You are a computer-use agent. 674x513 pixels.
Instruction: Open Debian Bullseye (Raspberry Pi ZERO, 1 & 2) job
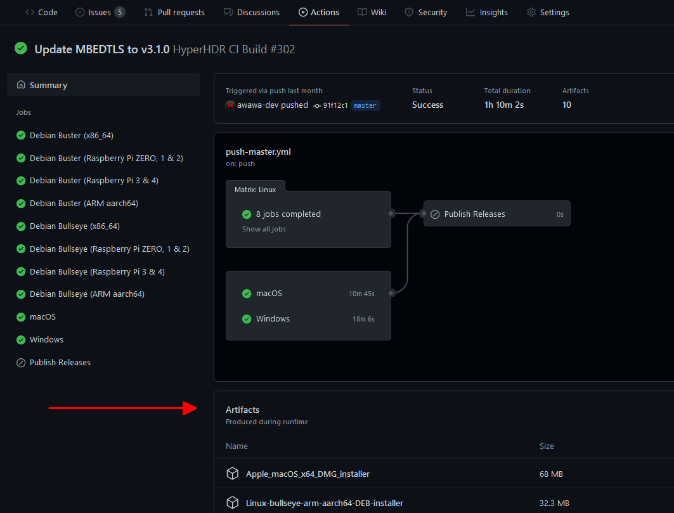coord(109,249)
